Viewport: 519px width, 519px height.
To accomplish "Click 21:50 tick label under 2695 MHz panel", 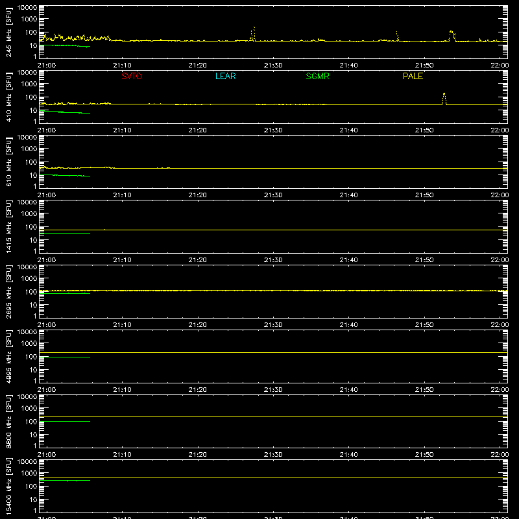I will pyautogui.click(x=424, y=325).
